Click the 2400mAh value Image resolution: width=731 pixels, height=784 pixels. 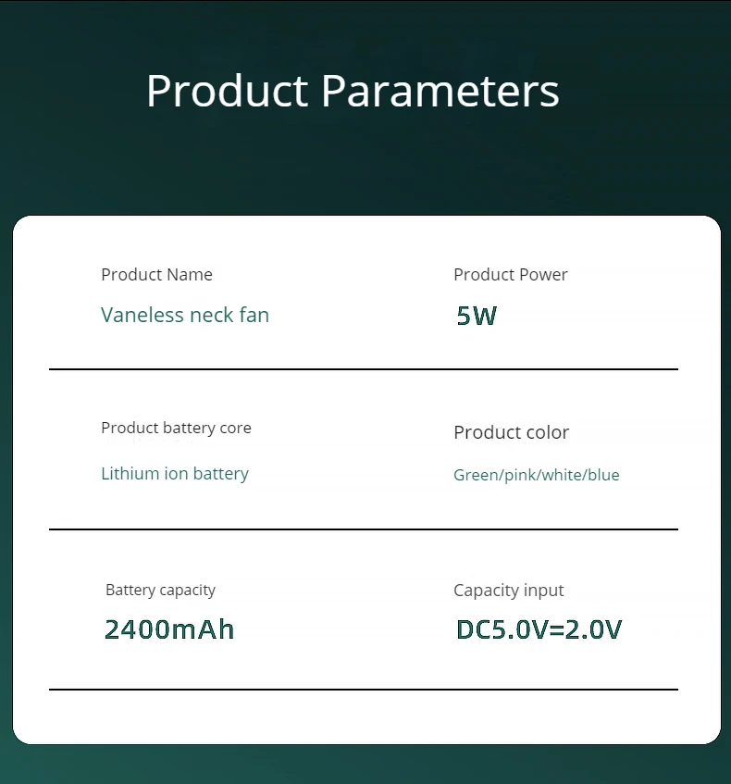click(x=169, y=629)
